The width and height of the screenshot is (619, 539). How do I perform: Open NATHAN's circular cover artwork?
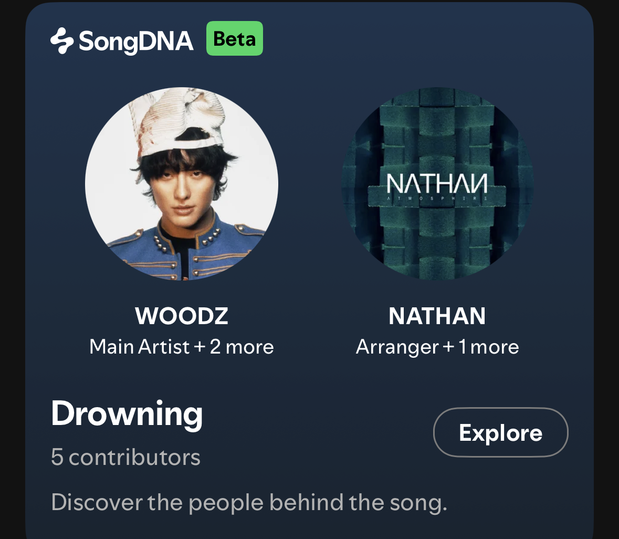[x=437, y=184]
